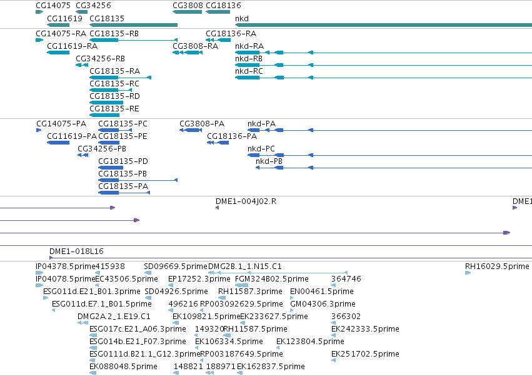
Task: Select EST ESG017c.E21_A06.3prime
Action: 93,335
